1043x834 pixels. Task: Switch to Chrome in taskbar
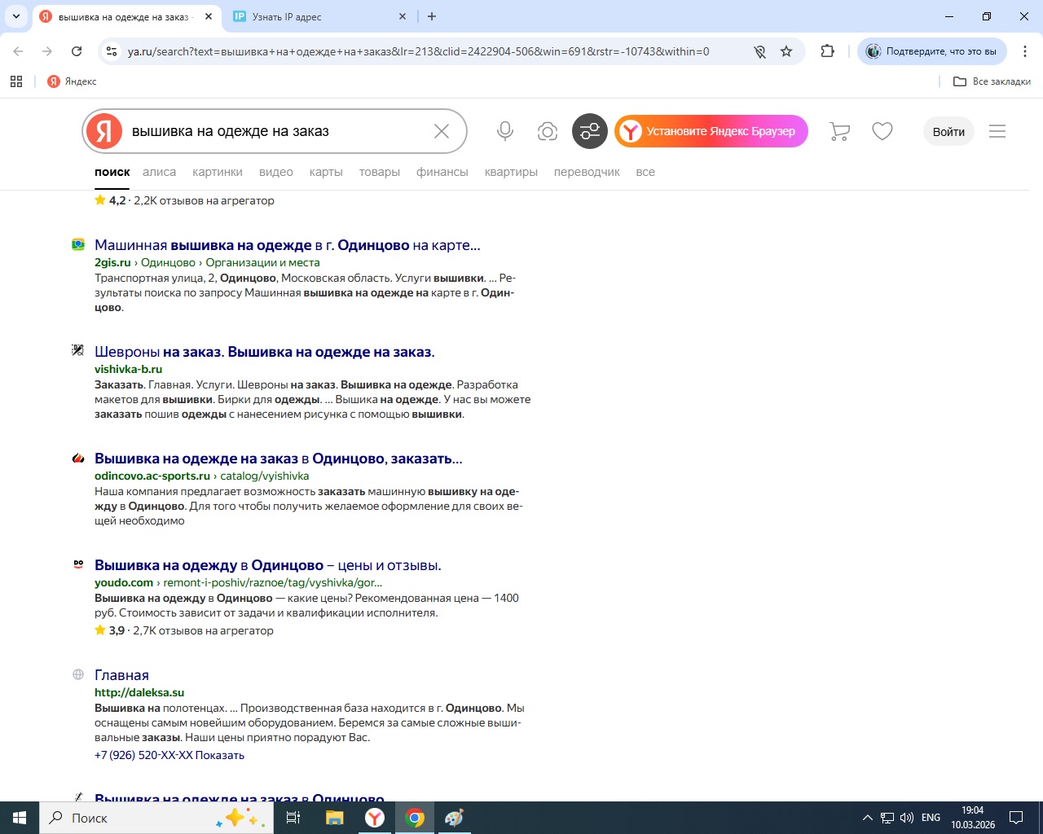pyautogui.click(x=415, y=818)
